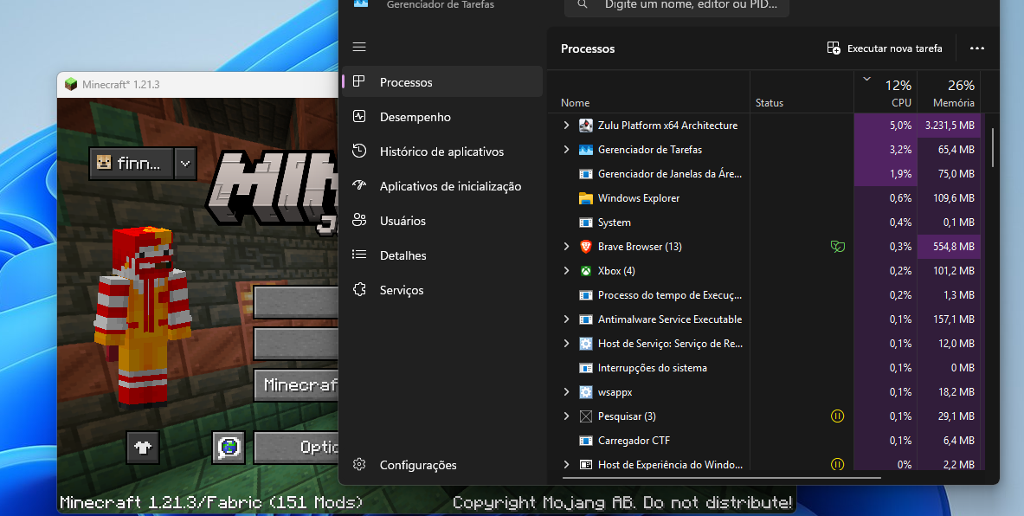This screenshot has width=1024, height=516.
Task: Expand the Pesquisar (3) group
Action: (x=566, y=416)
